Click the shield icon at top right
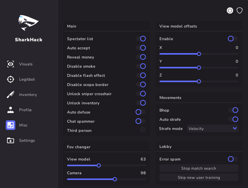The height and width of the screenshot is (188, 248). click(x=240, y=11)
